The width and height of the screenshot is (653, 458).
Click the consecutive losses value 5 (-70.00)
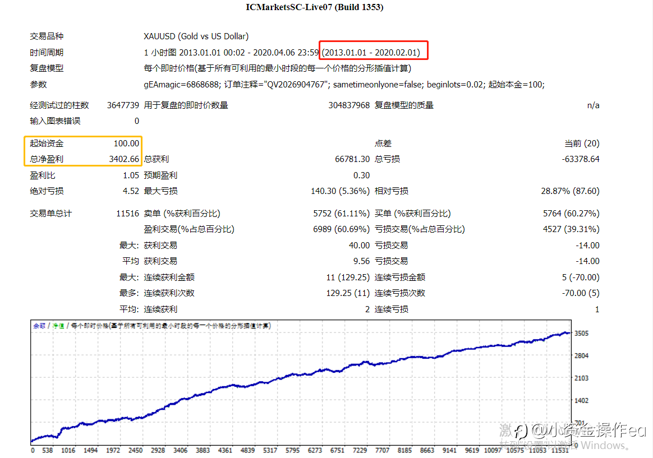(581, 277)
